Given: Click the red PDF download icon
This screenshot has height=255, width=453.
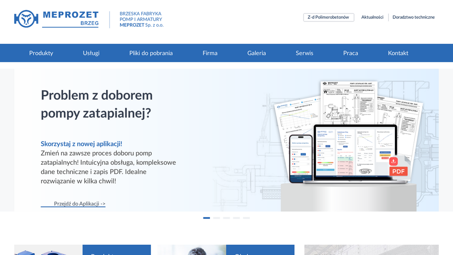Looking at the screenshot, I should coord(398,167).
